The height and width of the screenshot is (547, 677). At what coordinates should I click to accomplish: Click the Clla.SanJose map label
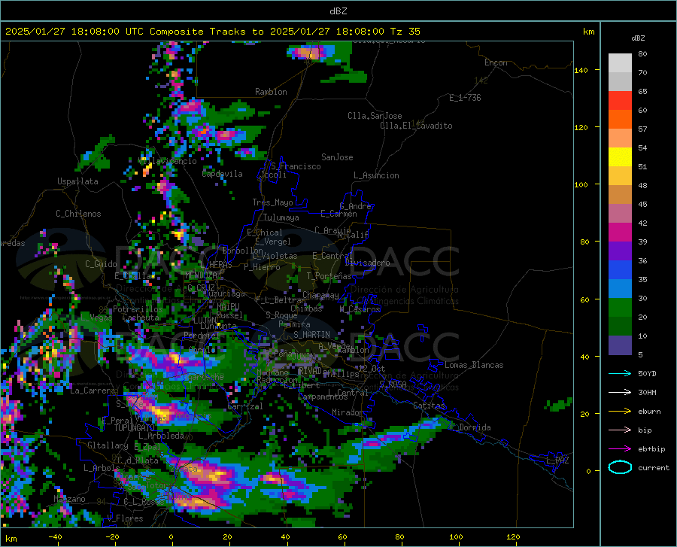[375, 116]
